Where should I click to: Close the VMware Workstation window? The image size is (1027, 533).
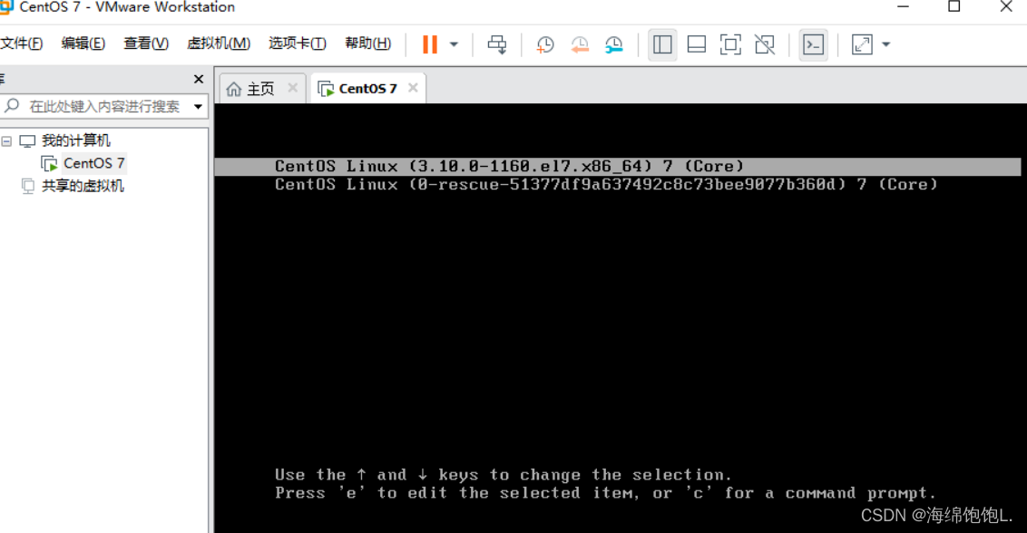[x=1006, y=6]
